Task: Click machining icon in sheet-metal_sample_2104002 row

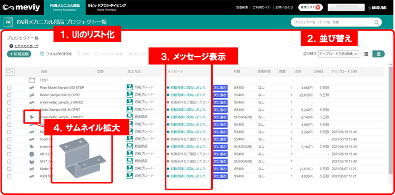Action: pyautogui.click(x=129, y=102)
